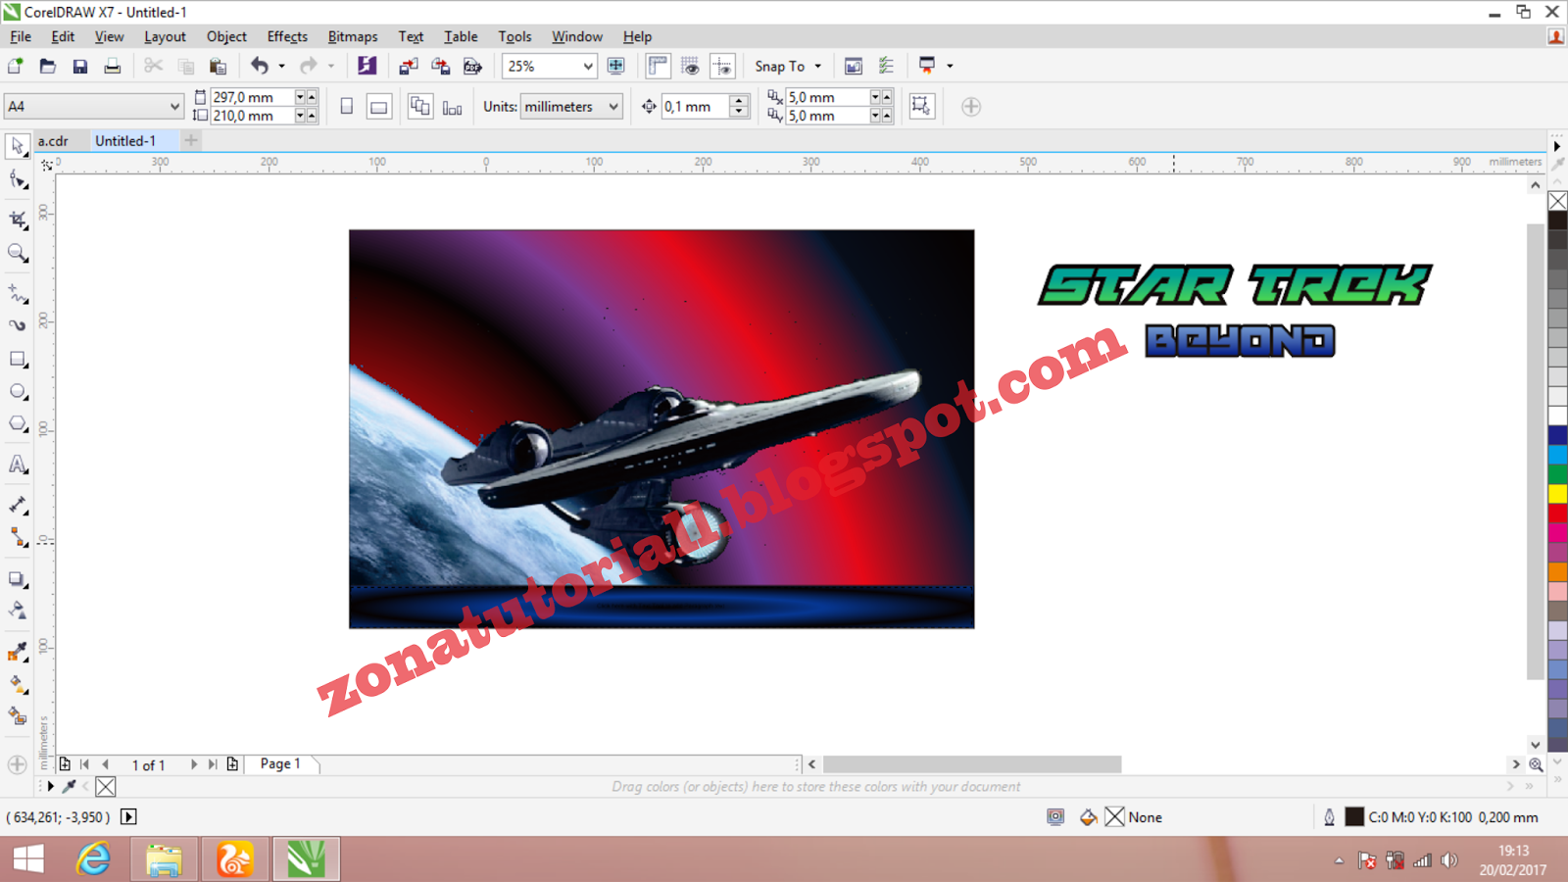Expand the undo history arrow
This screenshot has width=1568, height=882.
[281, 66]
